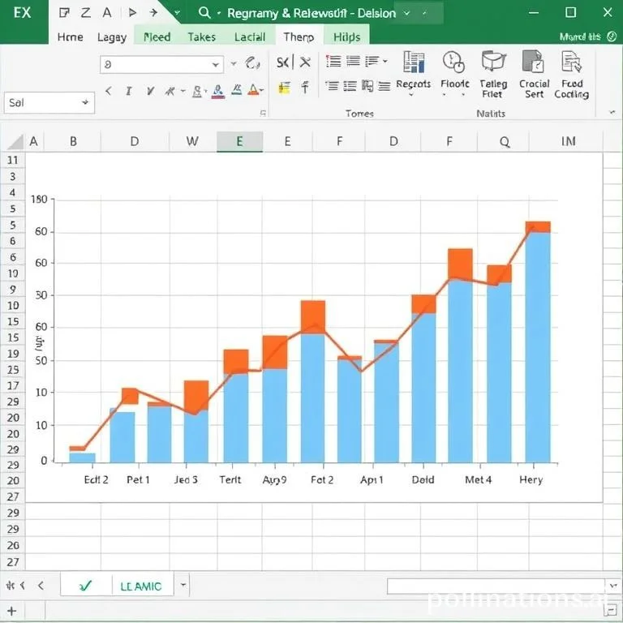
Task: Open the Sal name box dropdown
Action: tap(85, 102)
